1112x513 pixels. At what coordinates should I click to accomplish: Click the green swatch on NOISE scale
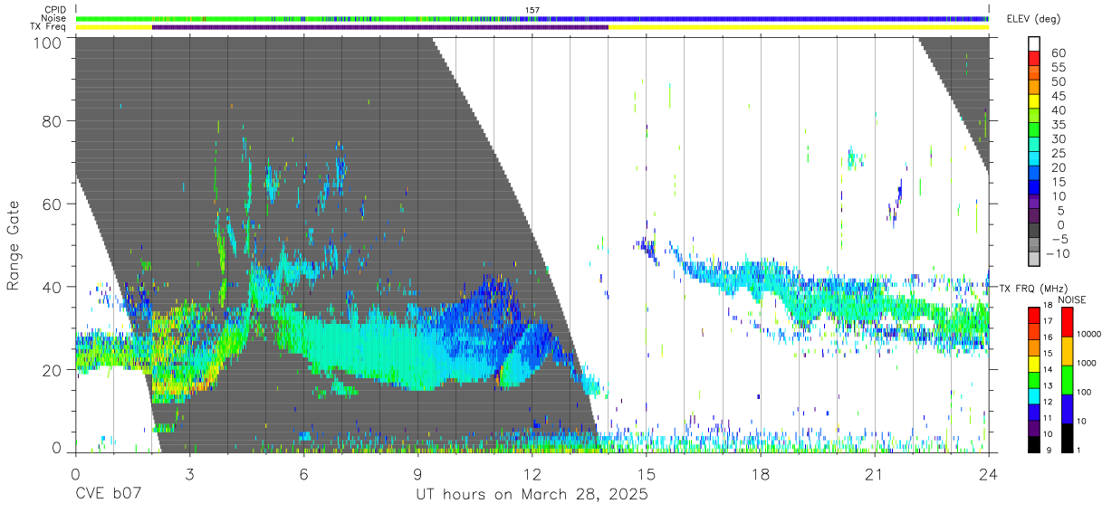pyautogui.click(x=1066, y=380)
